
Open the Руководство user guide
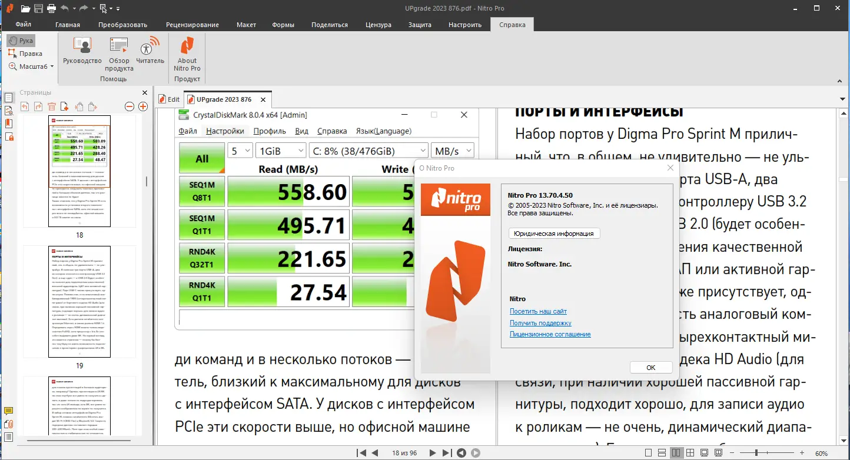(82, 51)
